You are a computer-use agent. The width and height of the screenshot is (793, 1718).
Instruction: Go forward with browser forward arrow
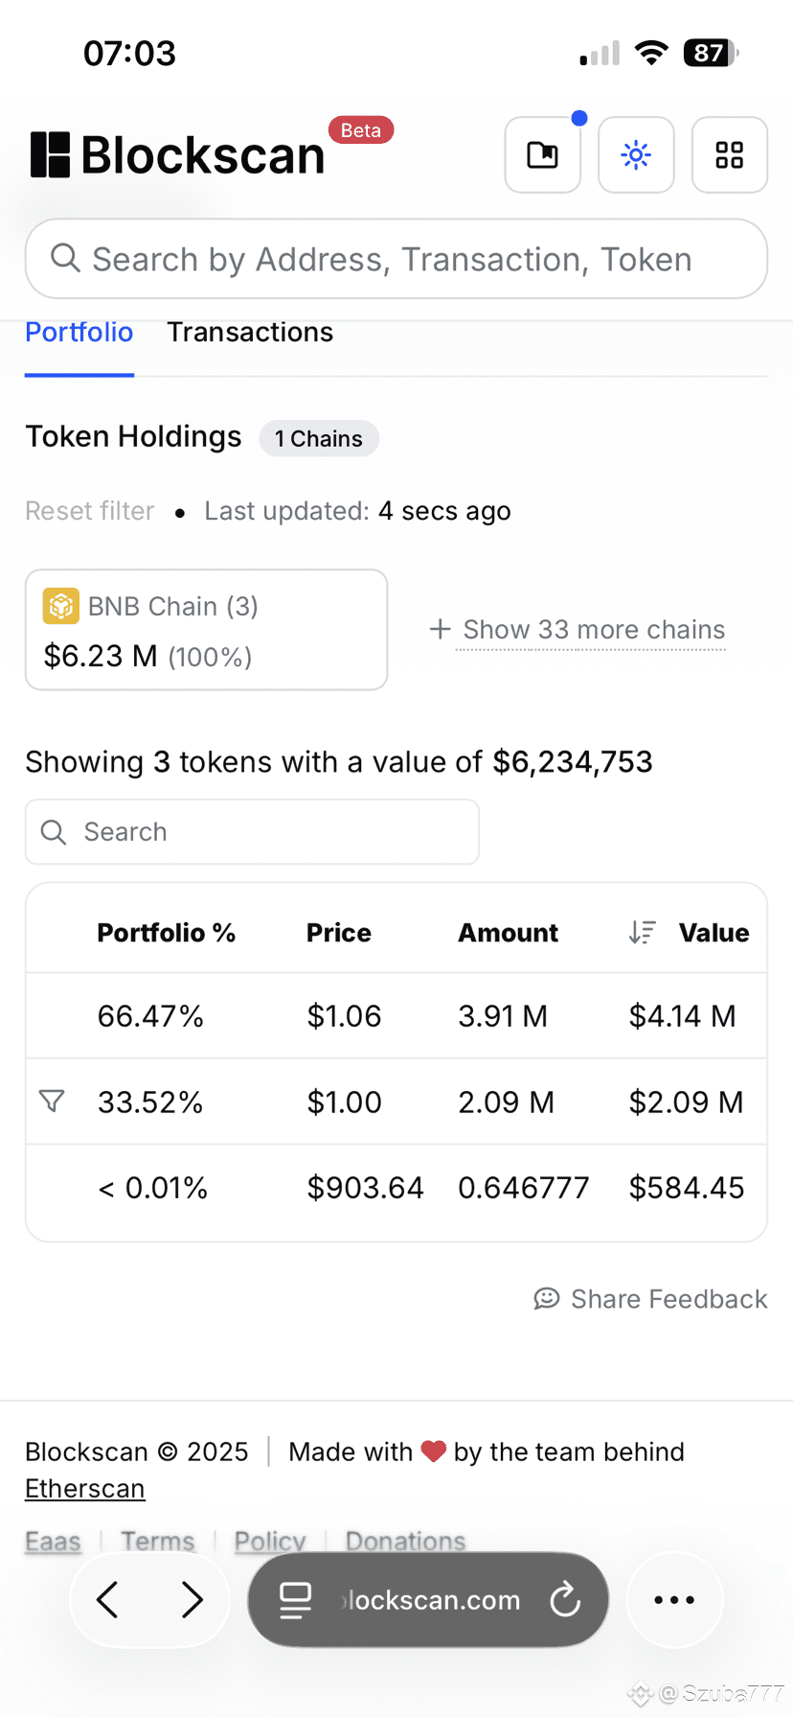point(193,1600)
